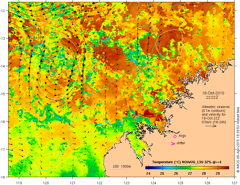
Task: Click the longitude axis label 124
Action: point(154,183)
